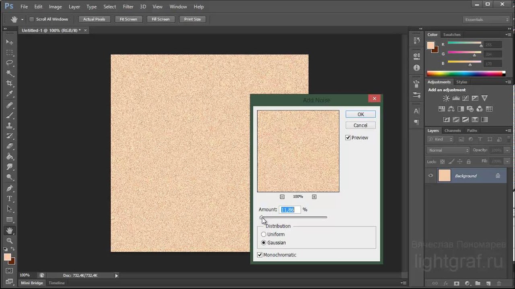The width and height of the screenshot is (515, 289).
Task: Click the Amount percentage input field
Action: [x=290, y=210]
